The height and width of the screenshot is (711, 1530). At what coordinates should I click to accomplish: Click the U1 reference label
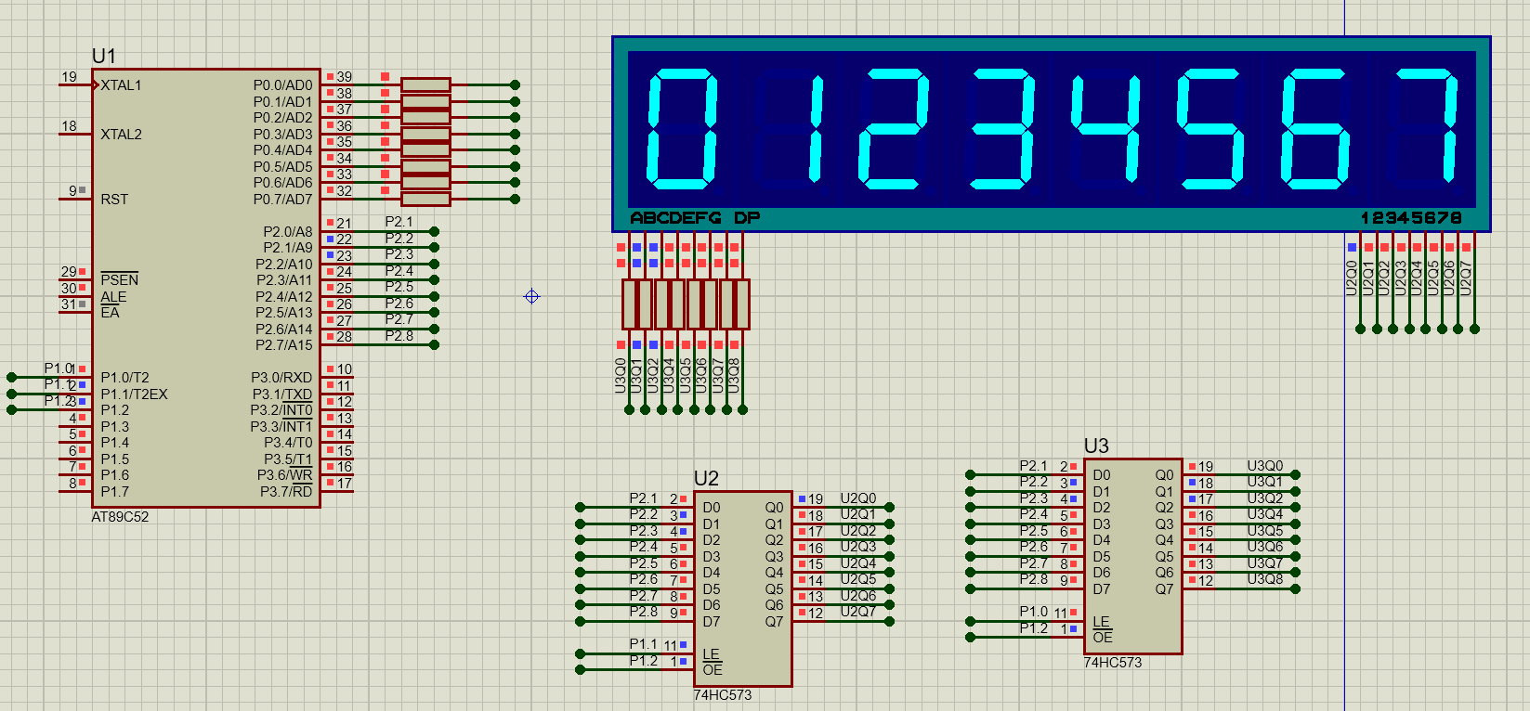[103, 57]
